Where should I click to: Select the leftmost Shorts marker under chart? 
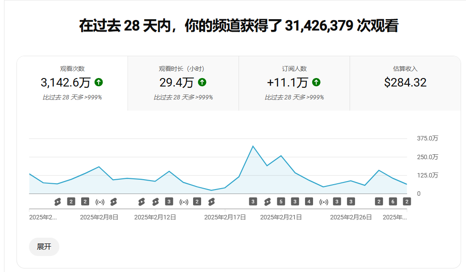[x=58, y=202]
